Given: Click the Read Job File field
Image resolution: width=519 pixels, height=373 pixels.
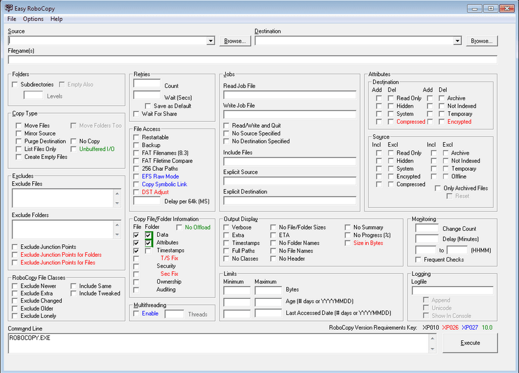Looking at the screenshot, I should click(x=290, y=95).
